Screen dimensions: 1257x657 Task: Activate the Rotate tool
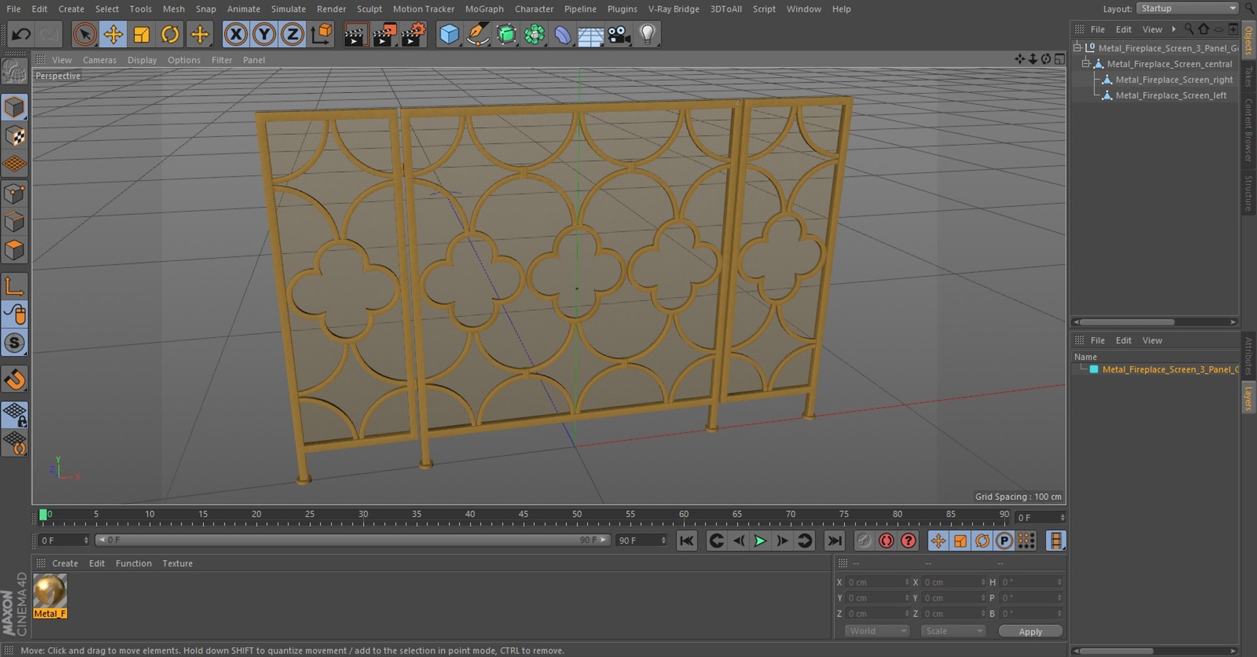tap(170, 34)
